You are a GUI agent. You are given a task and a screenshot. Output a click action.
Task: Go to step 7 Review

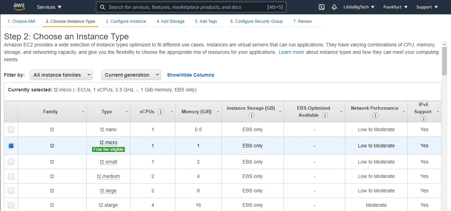click(303, 21)
